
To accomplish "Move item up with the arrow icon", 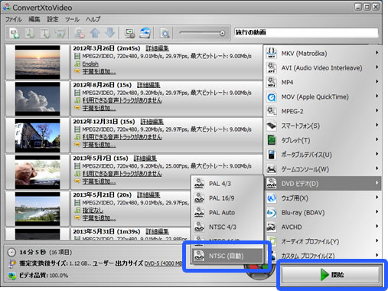I will (x=95, y=33).
